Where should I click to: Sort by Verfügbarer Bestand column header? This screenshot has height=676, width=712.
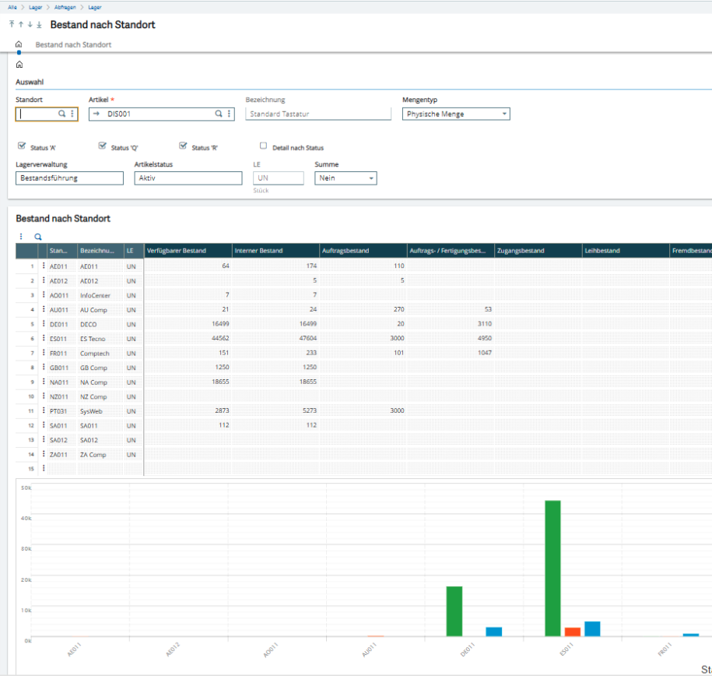pyautogui.click(x=188, y=251)
